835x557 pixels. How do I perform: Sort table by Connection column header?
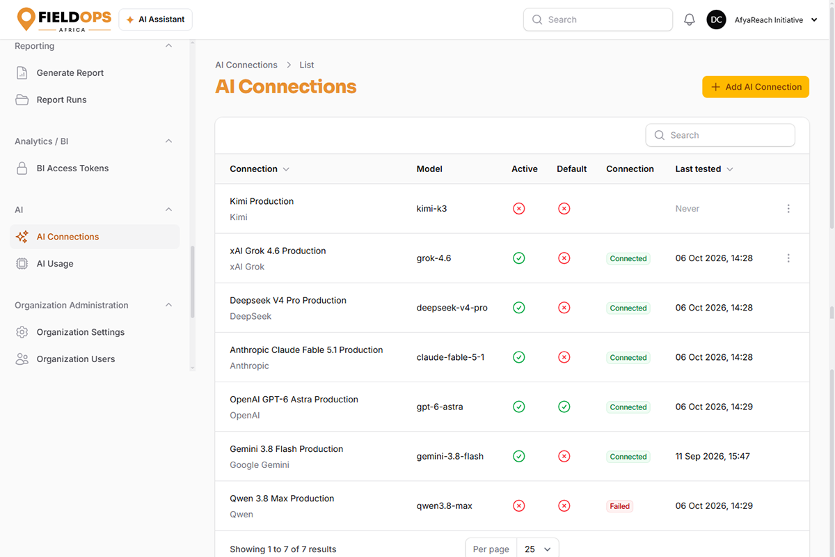[260, 169]
